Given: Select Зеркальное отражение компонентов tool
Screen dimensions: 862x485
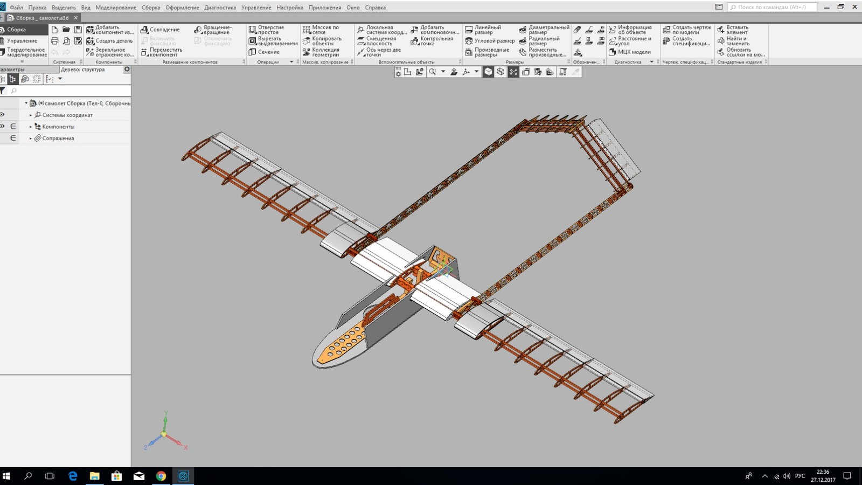Looking at the screenshot, I should 110,52.
